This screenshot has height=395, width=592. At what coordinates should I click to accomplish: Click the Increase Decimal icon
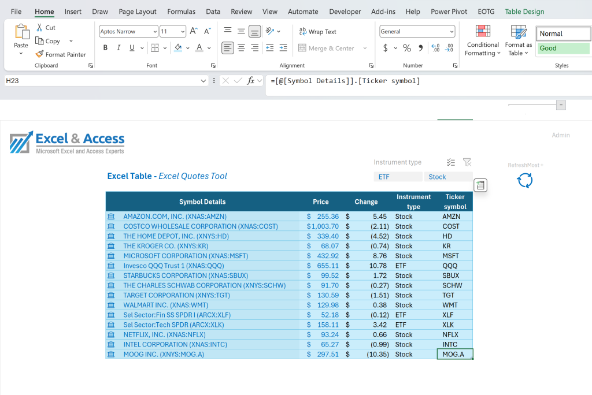[x=435, y=48]
